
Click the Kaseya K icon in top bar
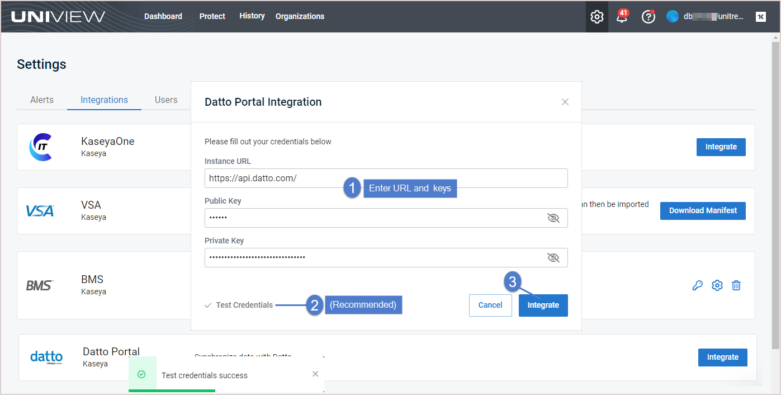coord(761,17)
